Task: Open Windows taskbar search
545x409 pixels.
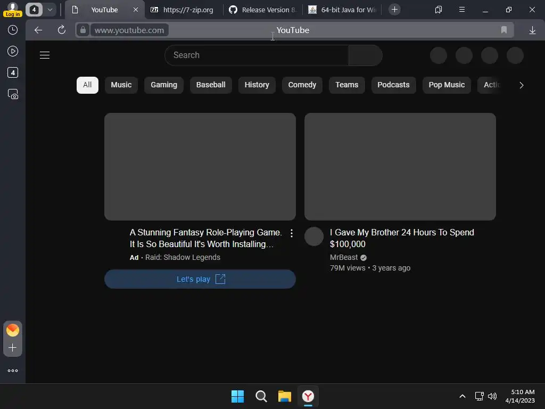Action: [x=261, y=396]
